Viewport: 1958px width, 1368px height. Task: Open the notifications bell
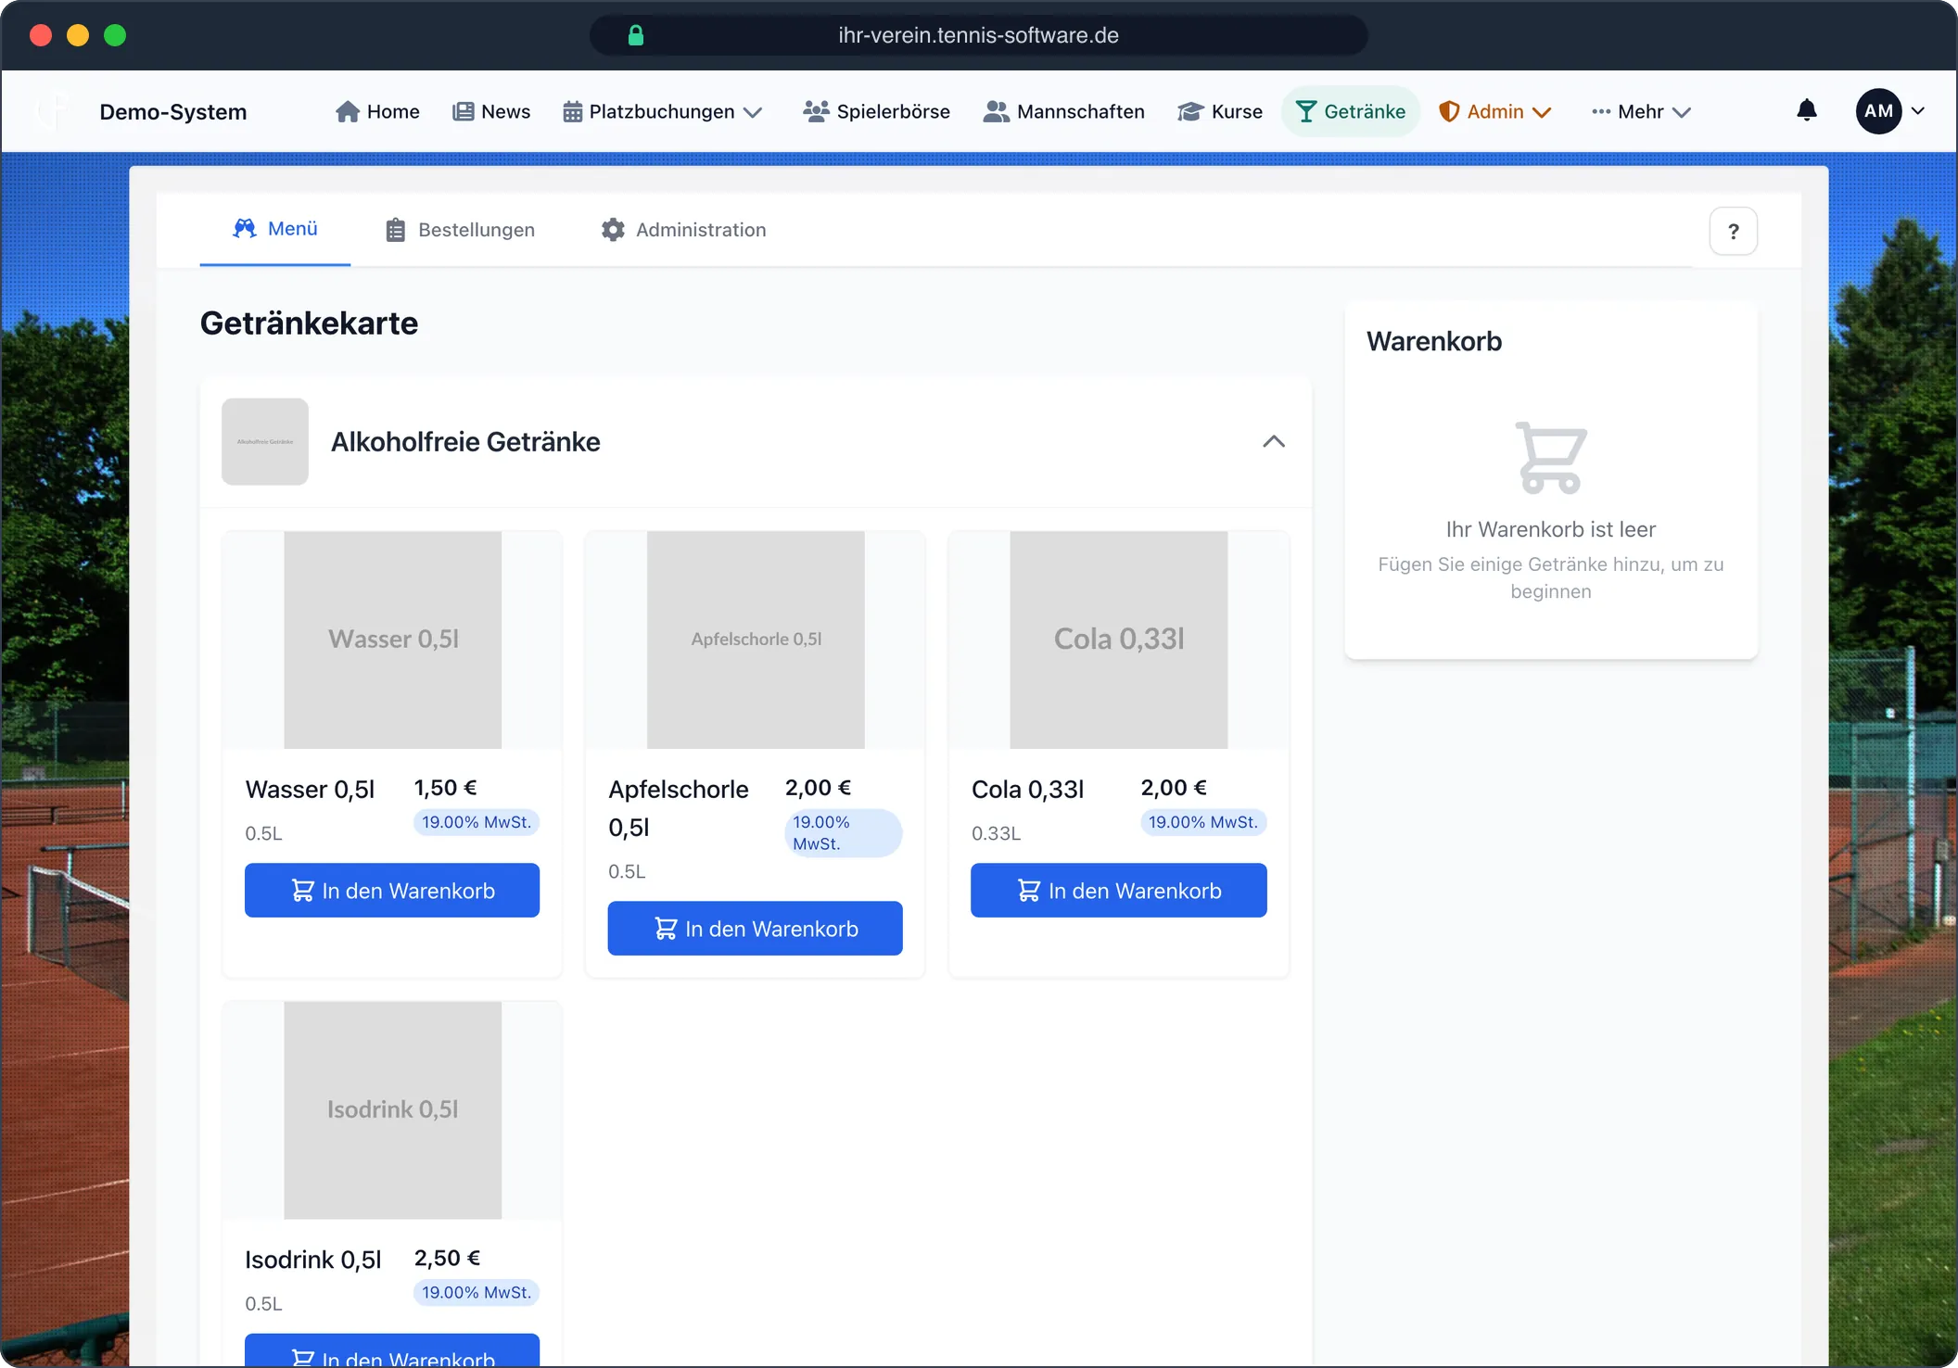click(1806, 111)
